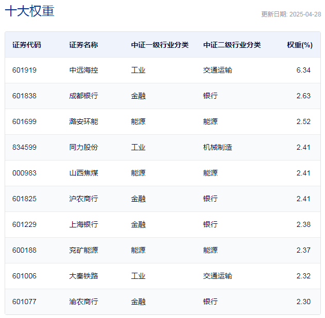
Task: Click weight value 2.32
Action: tap(303, 276)
